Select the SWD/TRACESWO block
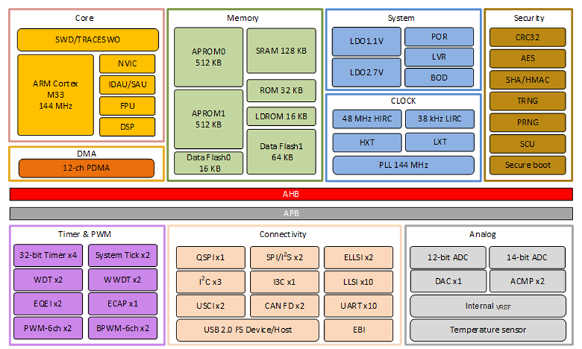582x349 pixels. tap(88, 40)
